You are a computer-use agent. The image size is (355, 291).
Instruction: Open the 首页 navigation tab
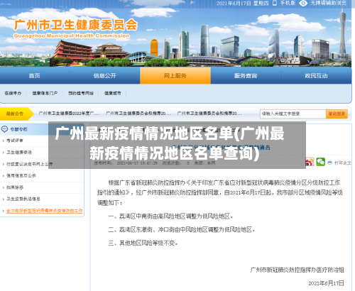[35, 75]
